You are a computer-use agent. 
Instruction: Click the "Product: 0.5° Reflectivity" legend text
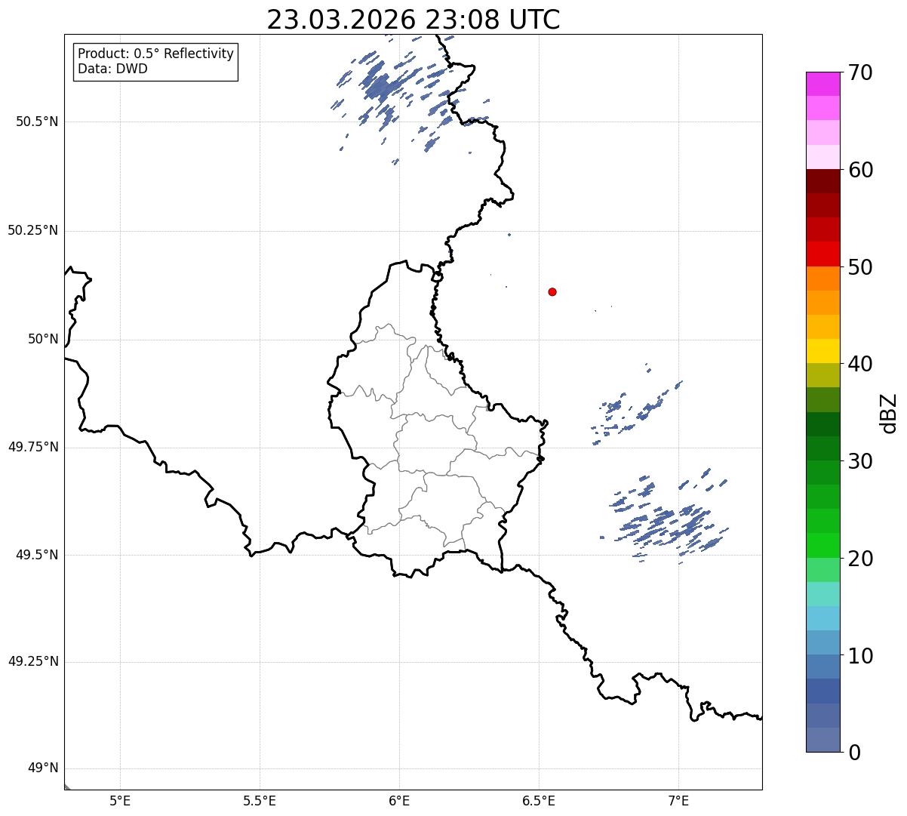155,54
